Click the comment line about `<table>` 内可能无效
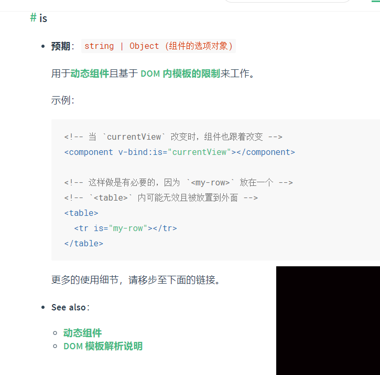Image resolution: width=380 pixels, height=375 pixels. tap(161, 197)
